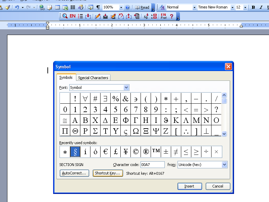Click the Columns layout icon
Screen dimensions: 269x202
[73, 7]
